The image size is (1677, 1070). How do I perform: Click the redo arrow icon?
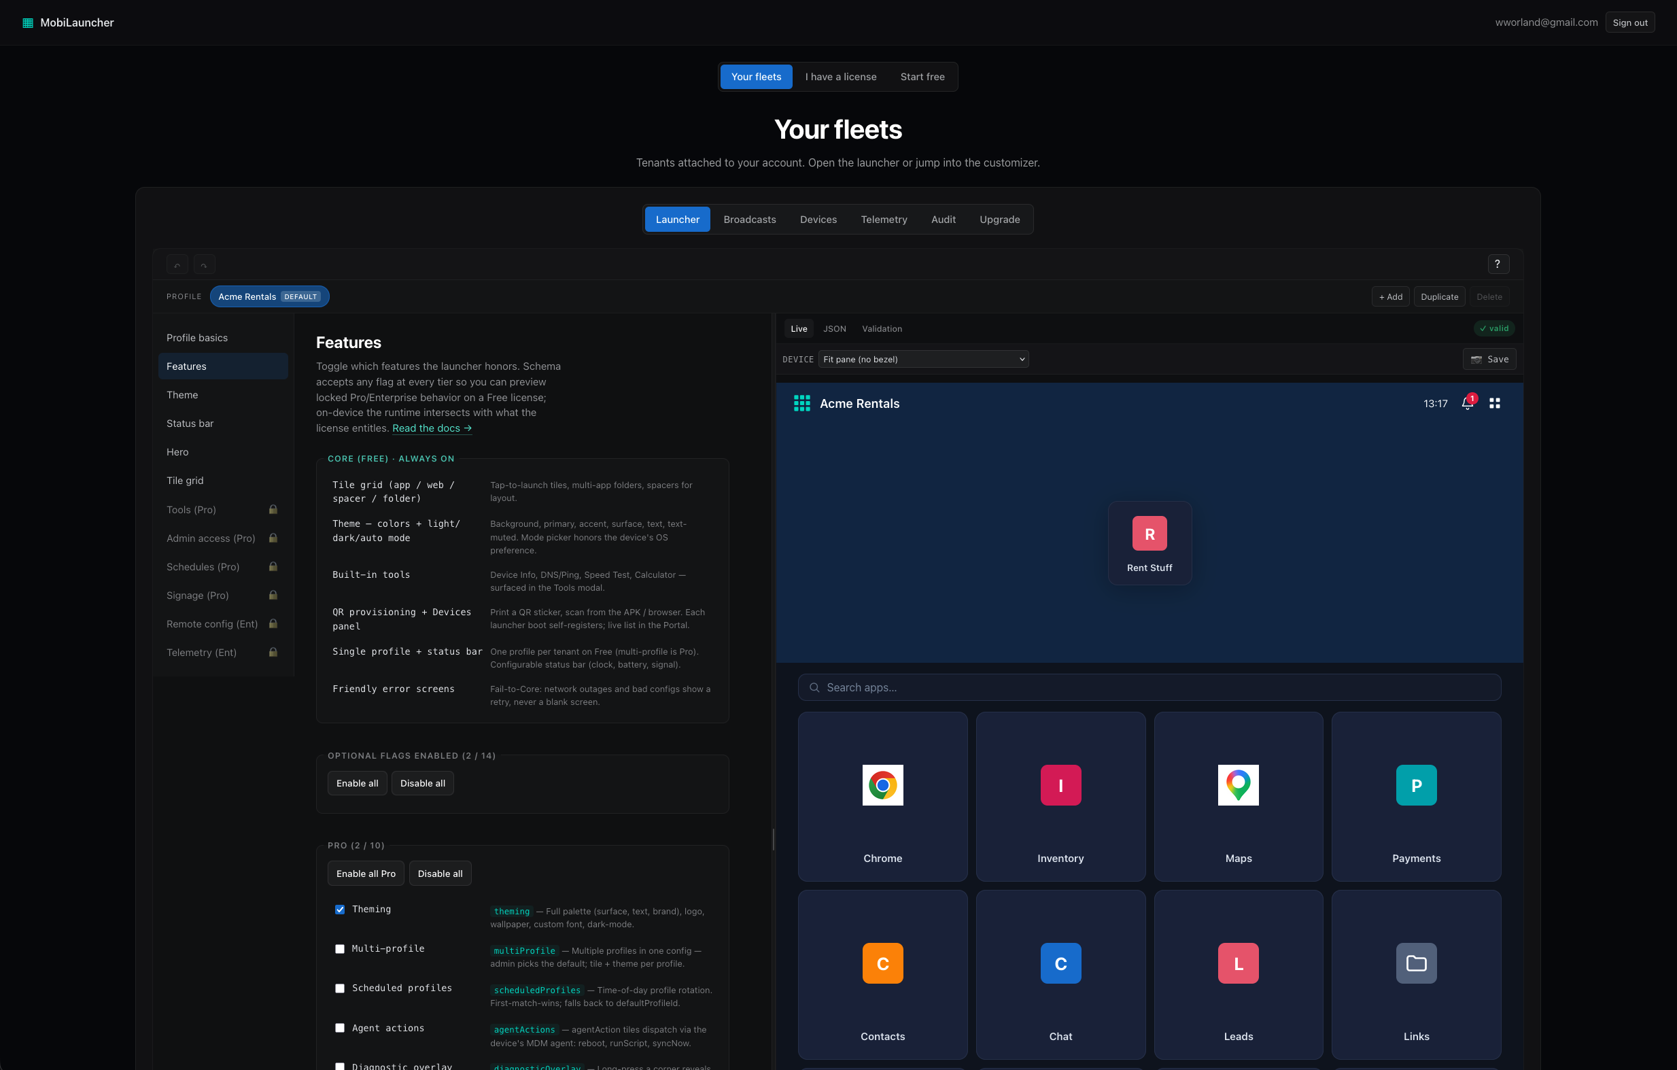click(204, 264)
